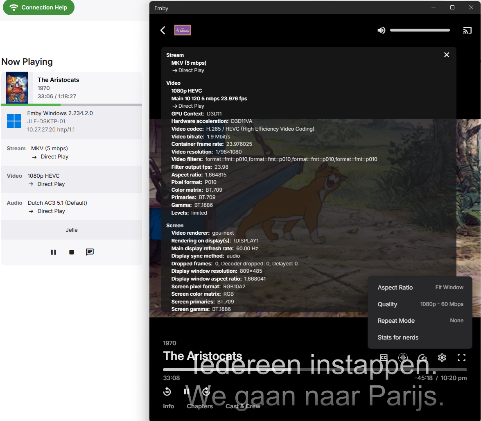Switch to the Cast & Crew tab
The width and height of the screenshot is (481, 421).
[x=243, y=406]
